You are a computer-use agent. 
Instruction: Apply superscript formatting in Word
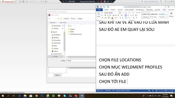118,15
